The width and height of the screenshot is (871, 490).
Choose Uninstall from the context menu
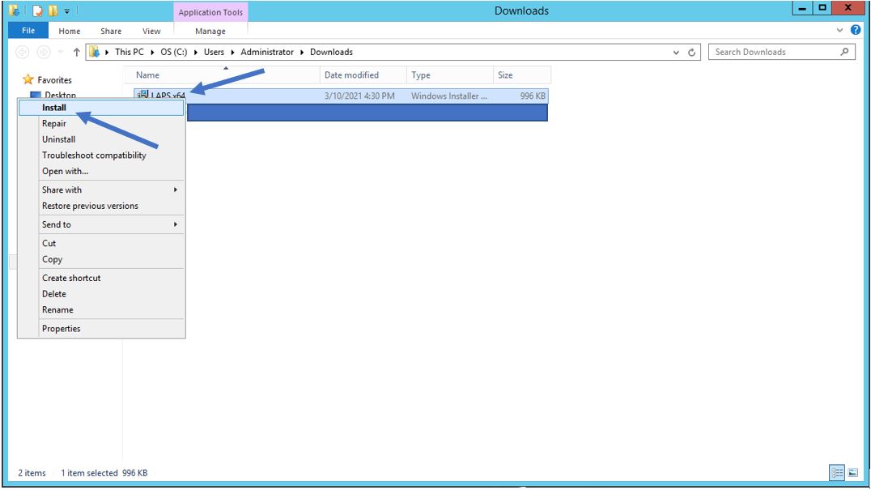pyautogui.click(x=101, y=139)
